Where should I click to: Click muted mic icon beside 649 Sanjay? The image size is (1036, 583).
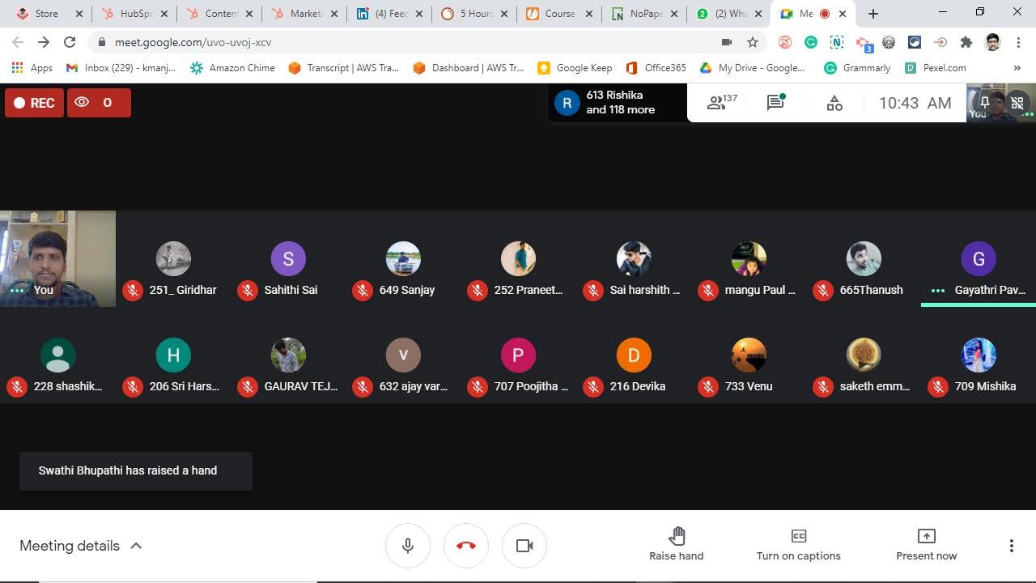pyautogui.click(x=362, y=290)
